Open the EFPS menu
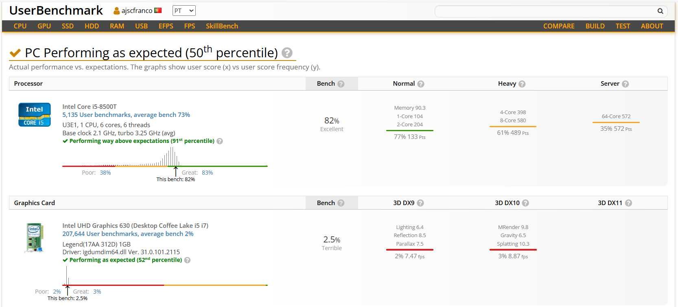 [x=166, y=26]
